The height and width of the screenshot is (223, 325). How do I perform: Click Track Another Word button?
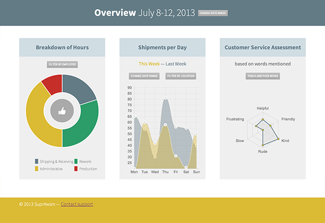click(x=263, y=76)
